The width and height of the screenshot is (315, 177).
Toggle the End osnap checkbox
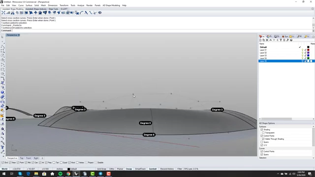[x=3, y=163]
